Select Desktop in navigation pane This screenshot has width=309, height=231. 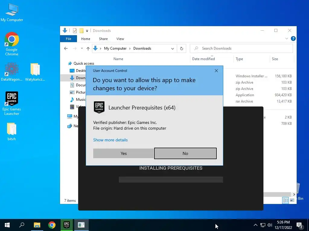click(78, 70)
